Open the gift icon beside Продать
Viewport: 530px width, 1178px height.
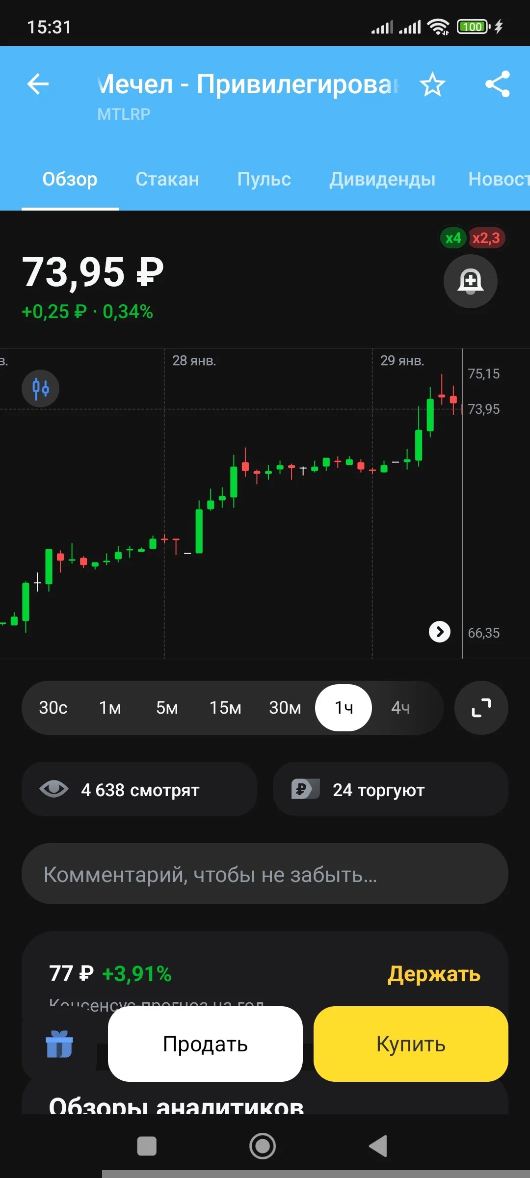click(x=59, y=1044)
